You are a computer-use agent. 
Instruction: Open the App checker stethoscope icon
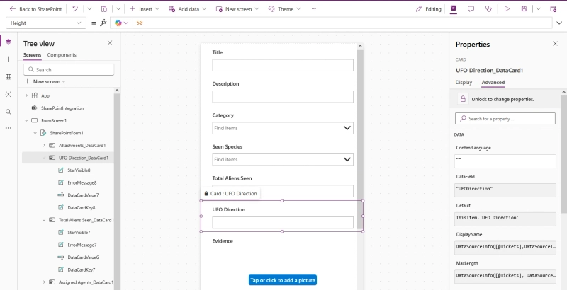pos(488,9)
